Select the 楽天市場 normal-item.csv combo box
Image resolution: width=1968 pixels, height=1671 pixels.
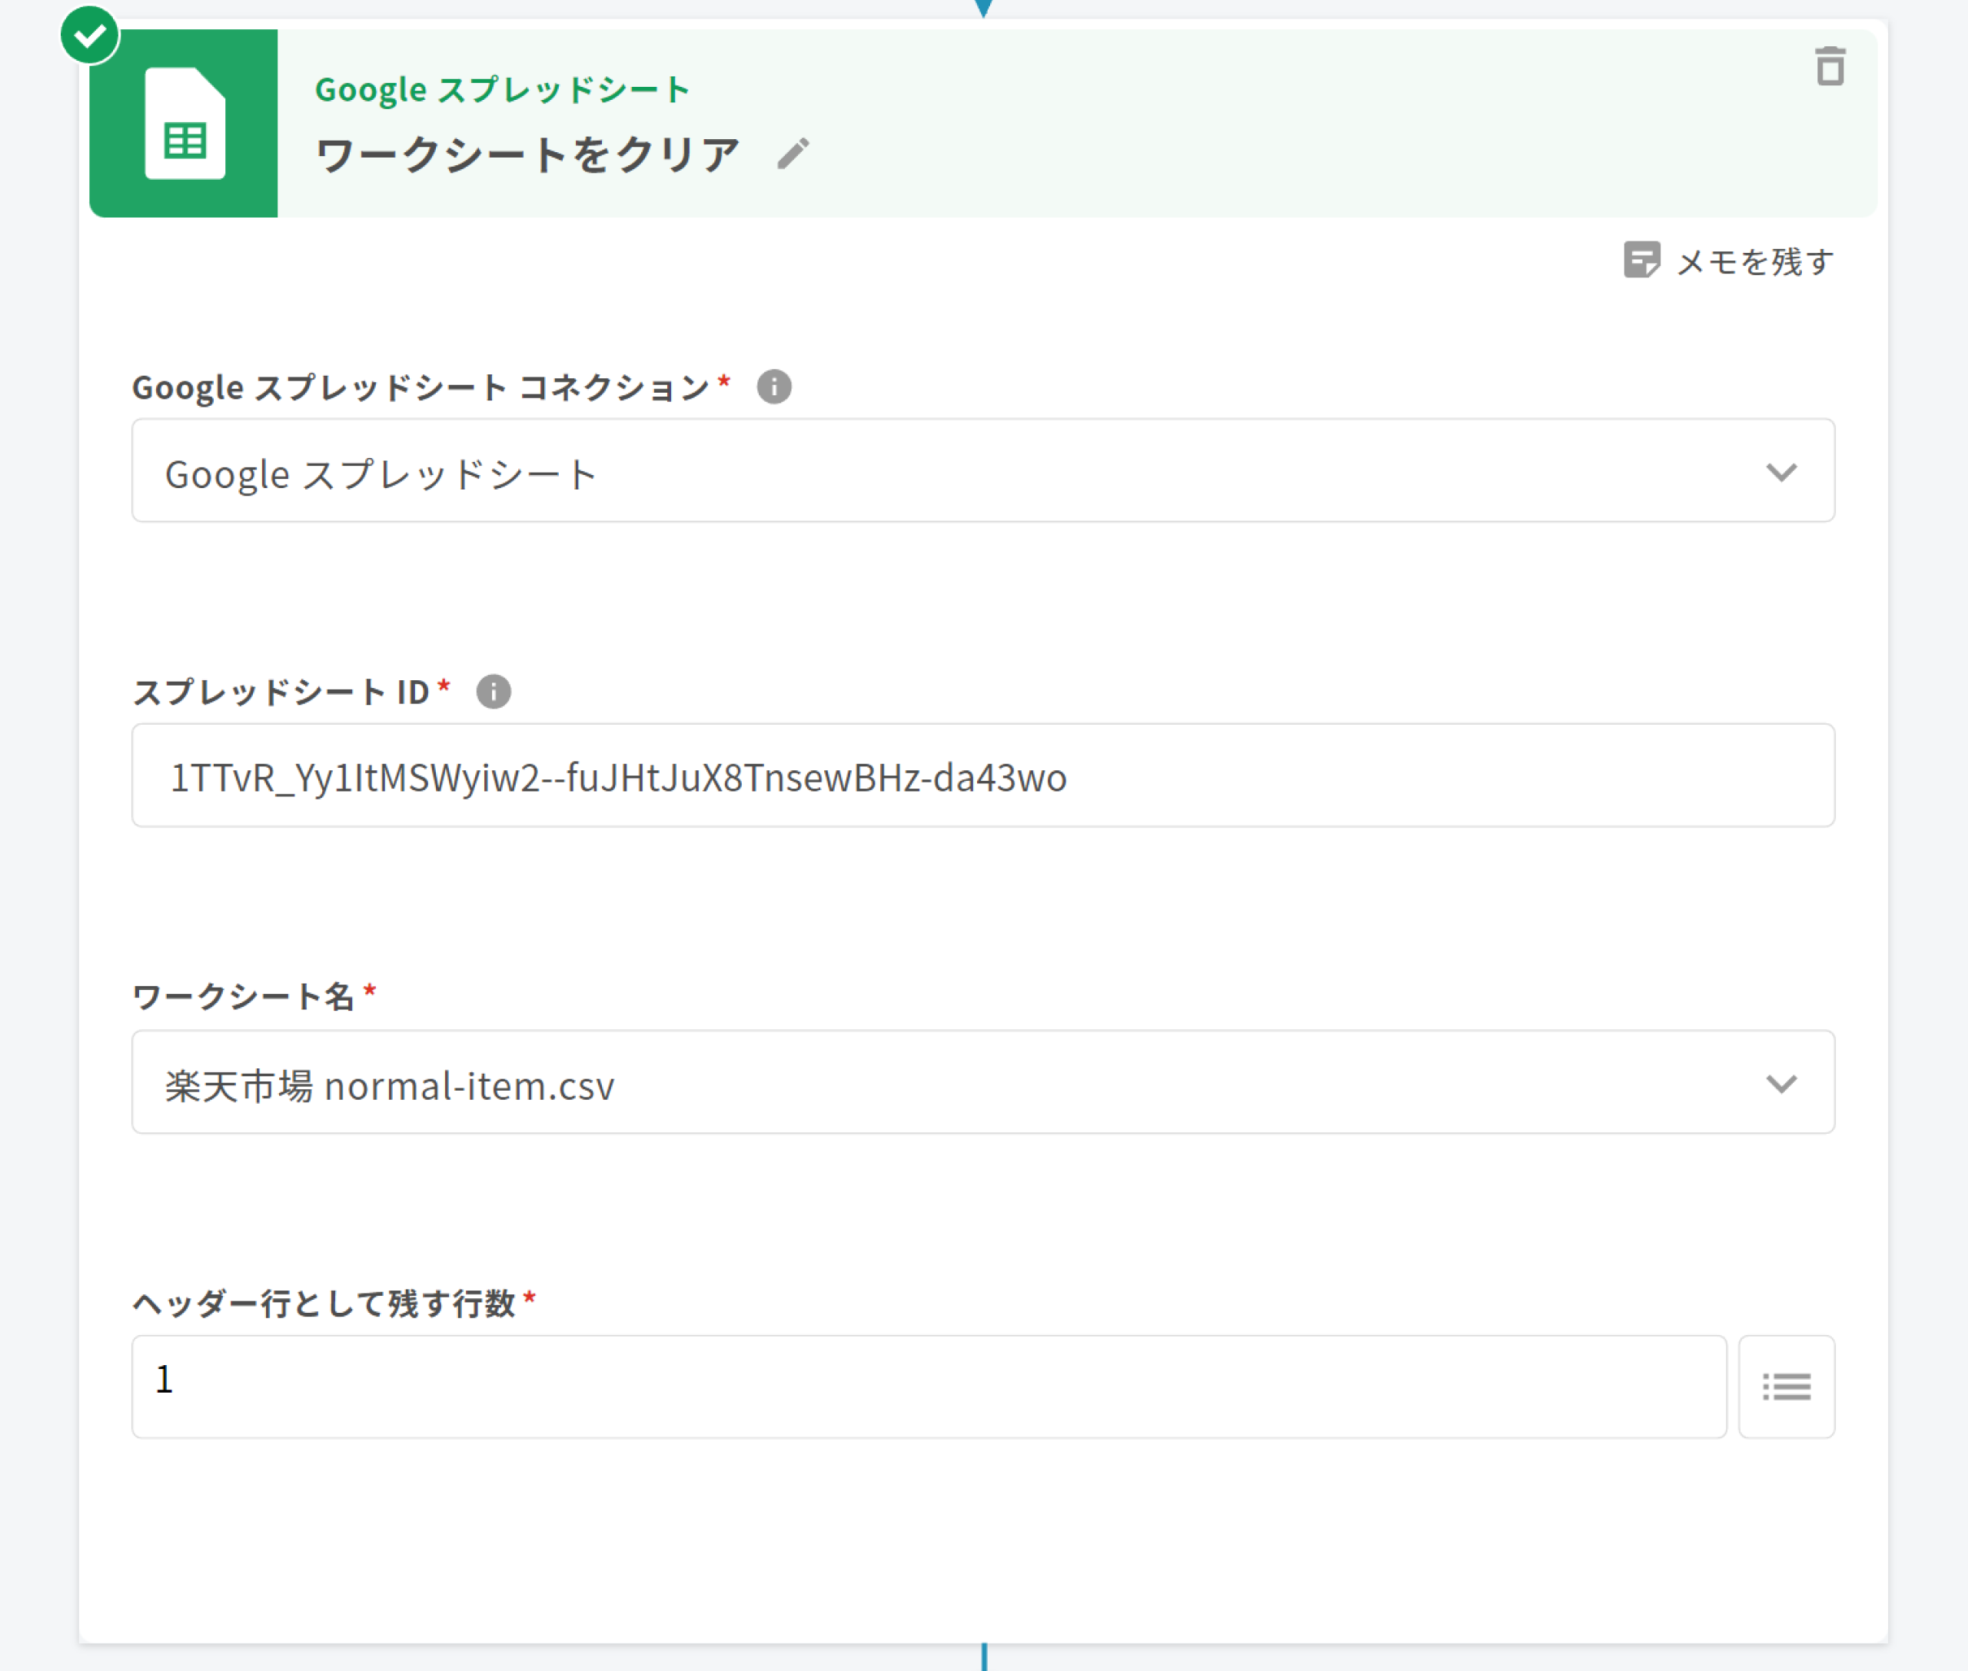[x=948, y=1083]
